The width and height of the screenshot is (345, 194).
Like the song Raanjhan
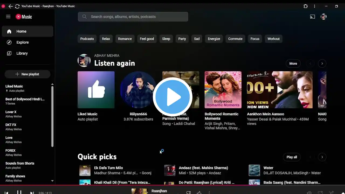click(199, 192)
